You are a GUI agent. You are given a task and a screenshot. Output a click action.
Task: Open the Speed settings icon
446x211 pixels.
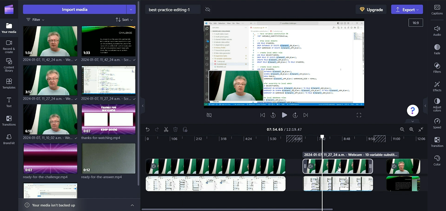pyautogui.click(x=437, y=123)
